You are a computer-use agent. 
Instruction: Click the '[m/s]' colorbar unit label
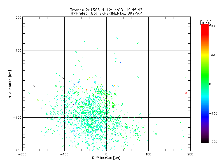click(206, 22)
